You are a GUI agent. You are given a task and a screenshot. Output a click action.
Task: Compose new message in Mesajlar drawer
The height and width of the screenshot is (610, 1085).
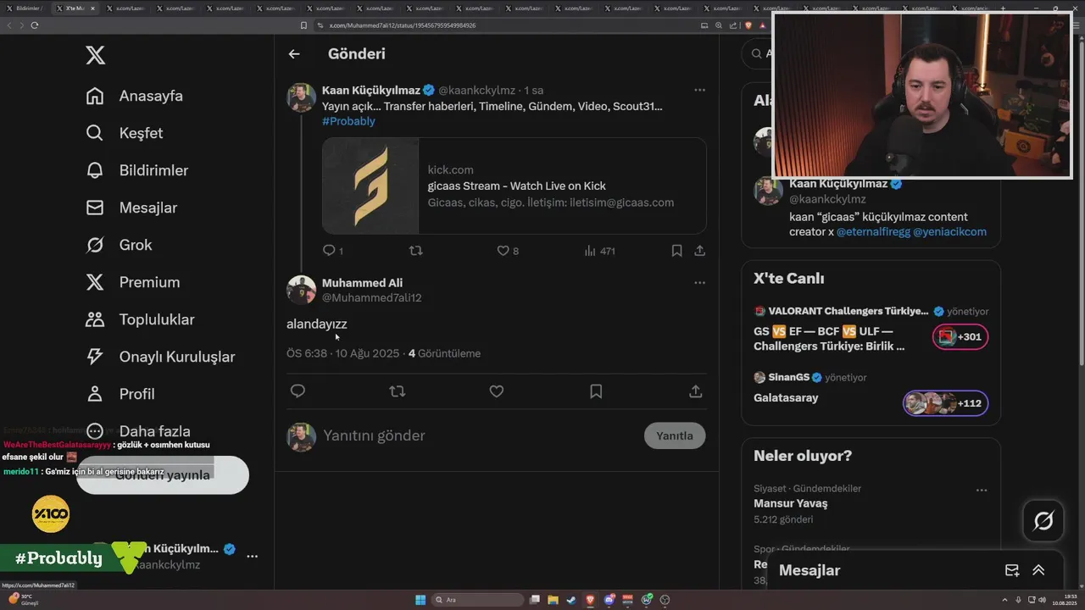(1012, 570)
